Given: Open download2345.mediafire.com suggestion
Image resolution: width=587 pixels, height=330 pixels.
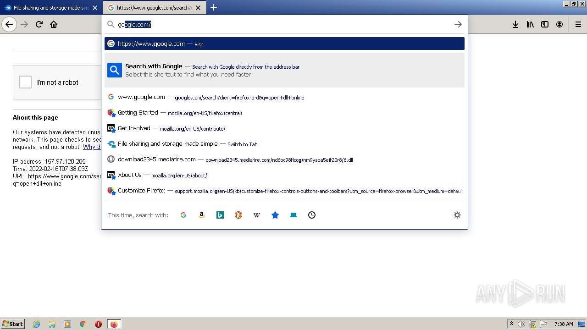Looking at the screenshot, I should pyautogui.click(x=284, y=159).
